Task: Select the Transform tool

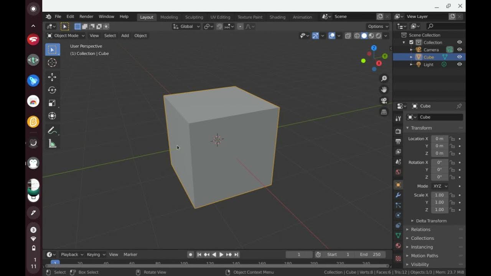Action: 52,116
